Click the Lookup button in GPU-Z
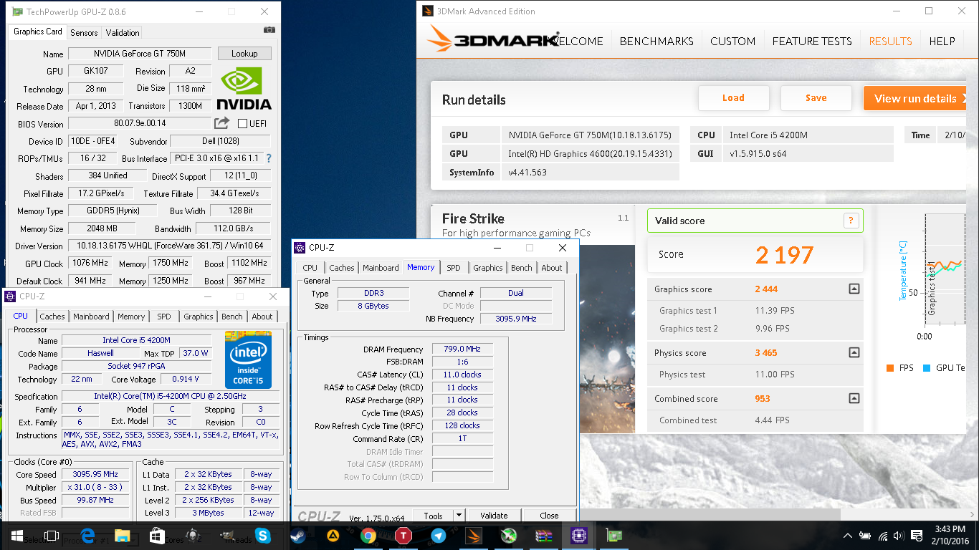 click(244, 54)
